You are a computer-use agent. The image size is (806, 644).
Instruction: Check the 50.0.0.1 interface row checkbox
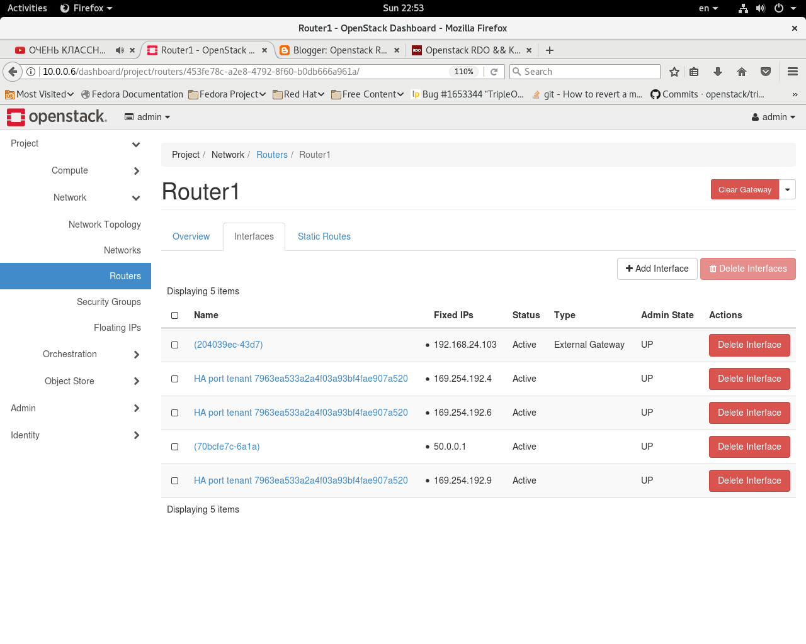pos(174,447)
